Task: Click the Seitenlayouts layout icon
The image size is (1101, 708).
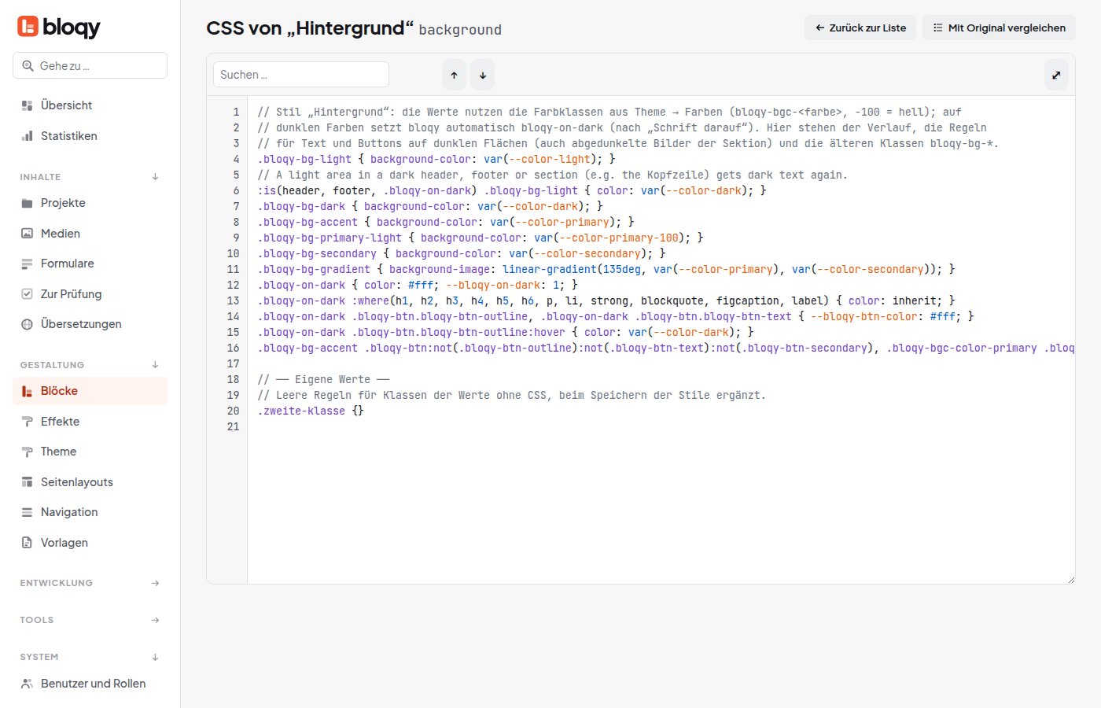Action: pos(27,482)
